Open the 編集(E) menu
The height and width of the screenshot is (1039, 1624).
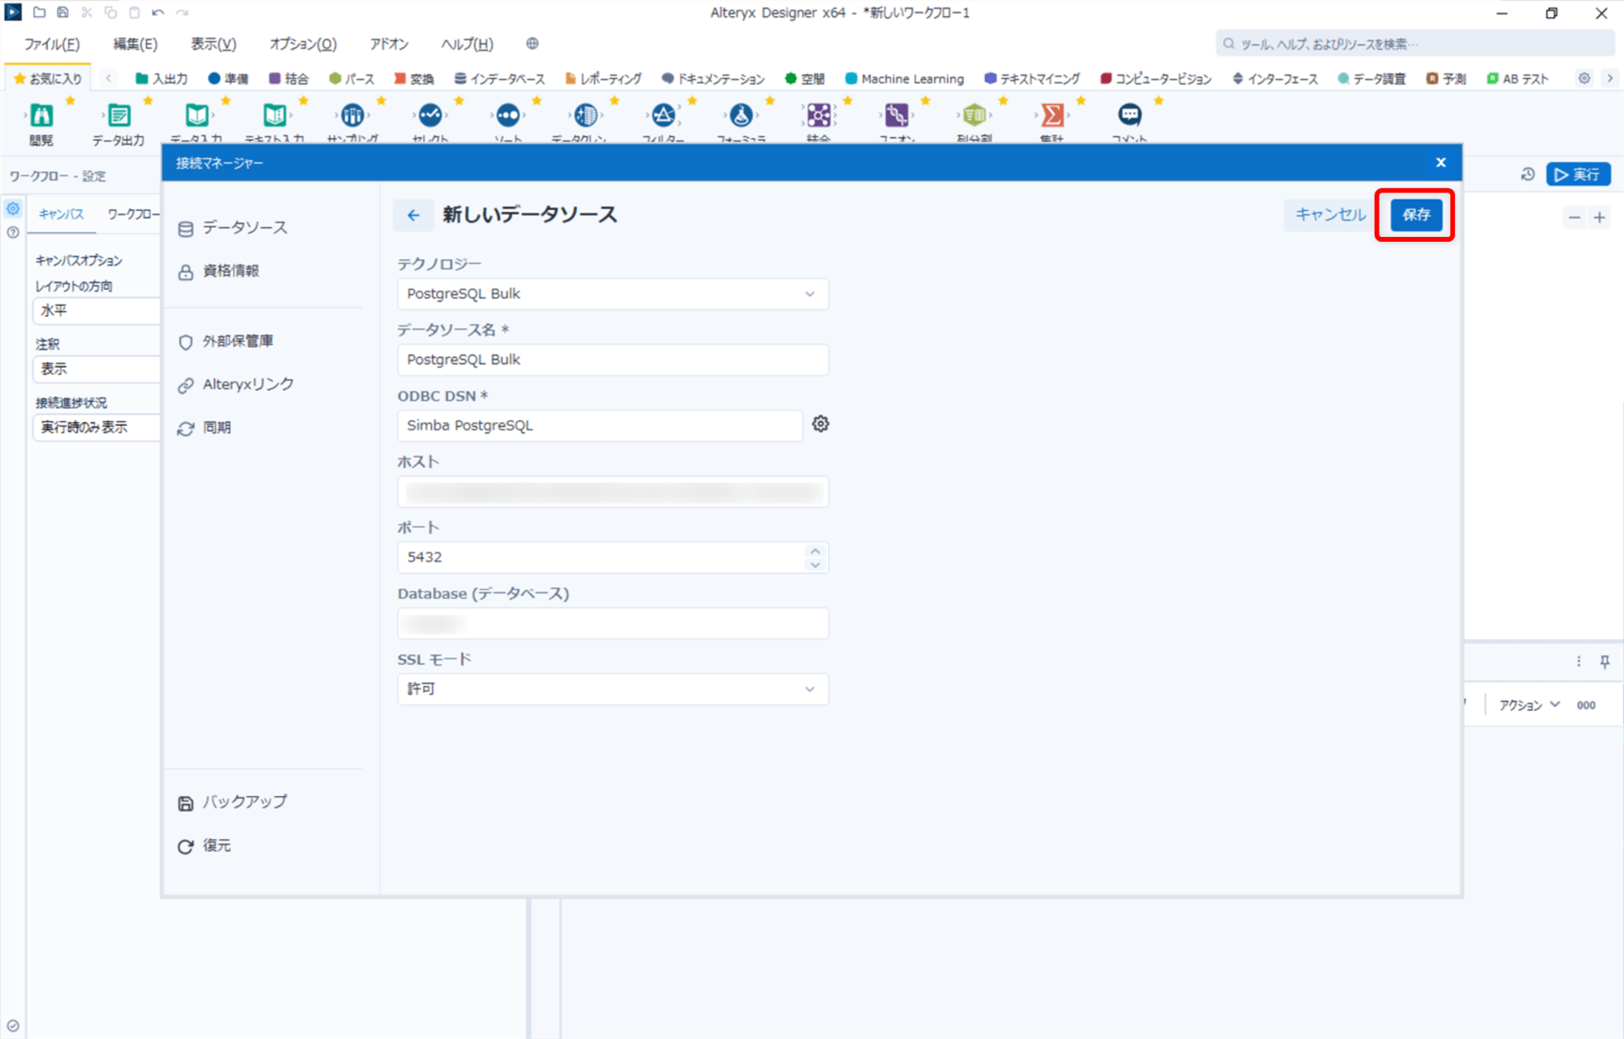pos(135,44)
